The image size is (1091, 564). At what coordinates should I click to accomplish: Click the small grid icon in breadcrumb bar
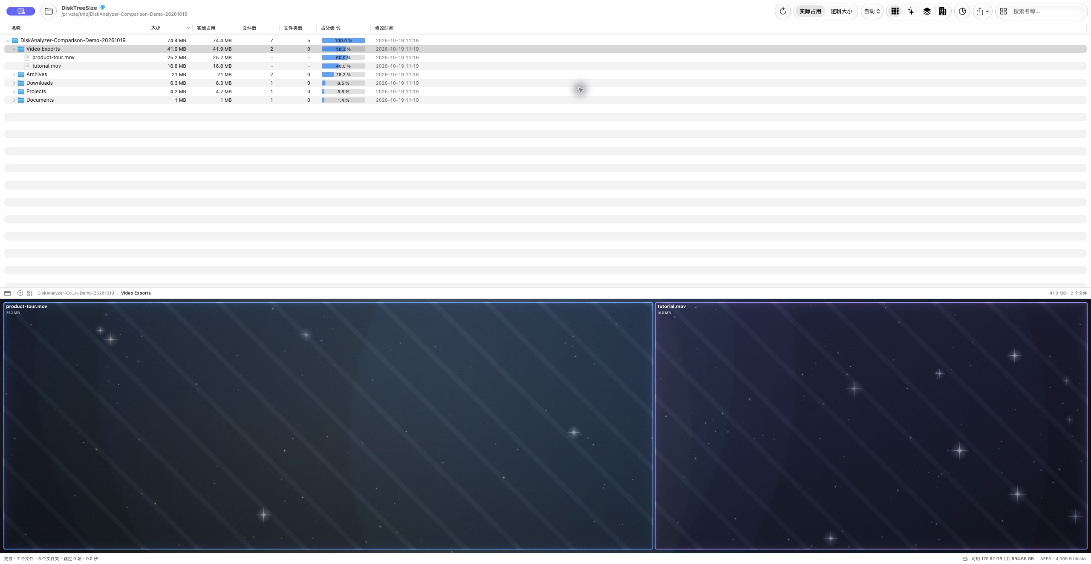pos(29,293)
